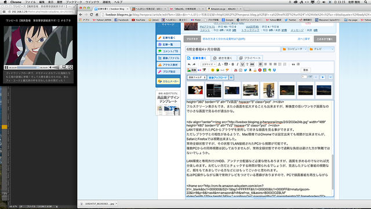Click the red circle icon in the toolbar
The image size is (371, 209).
point(260,70)
